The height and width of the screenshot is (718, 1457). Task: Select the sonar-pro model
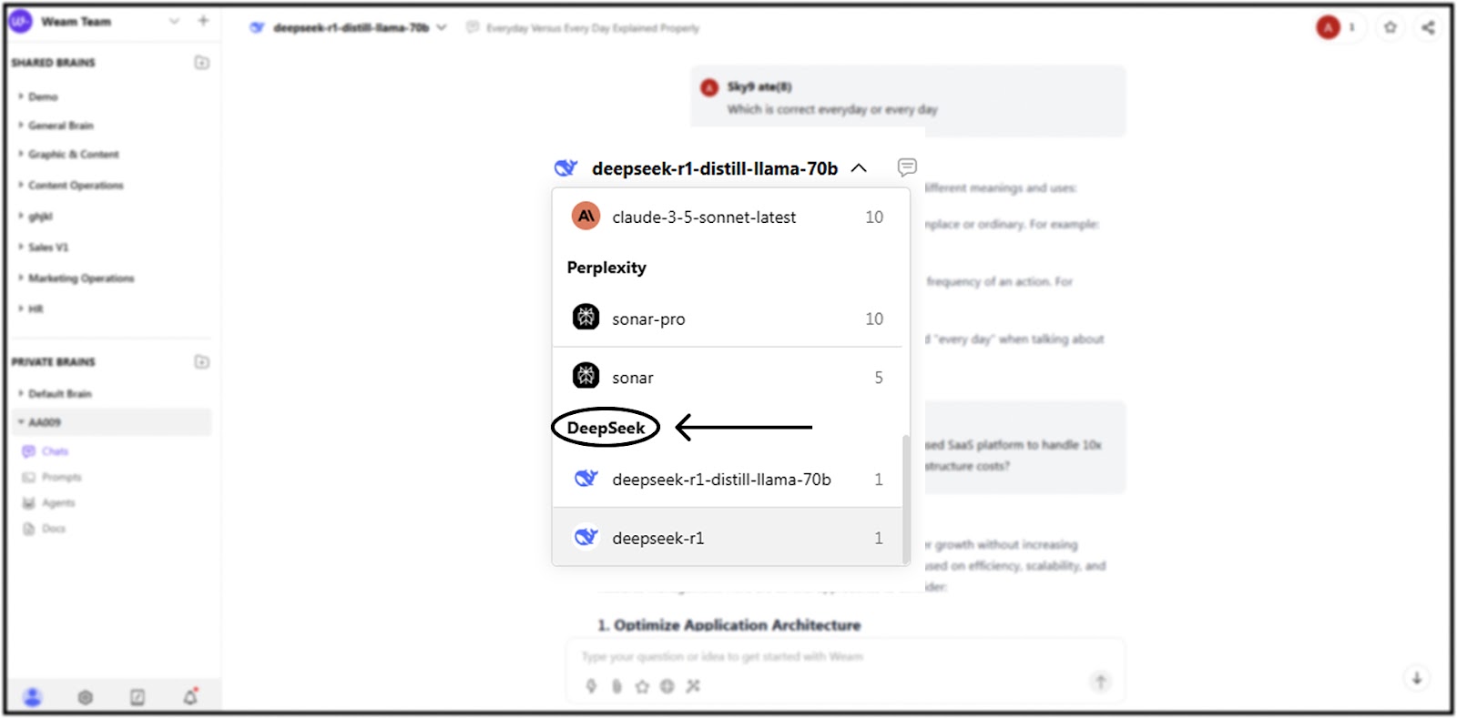[728, 319]
